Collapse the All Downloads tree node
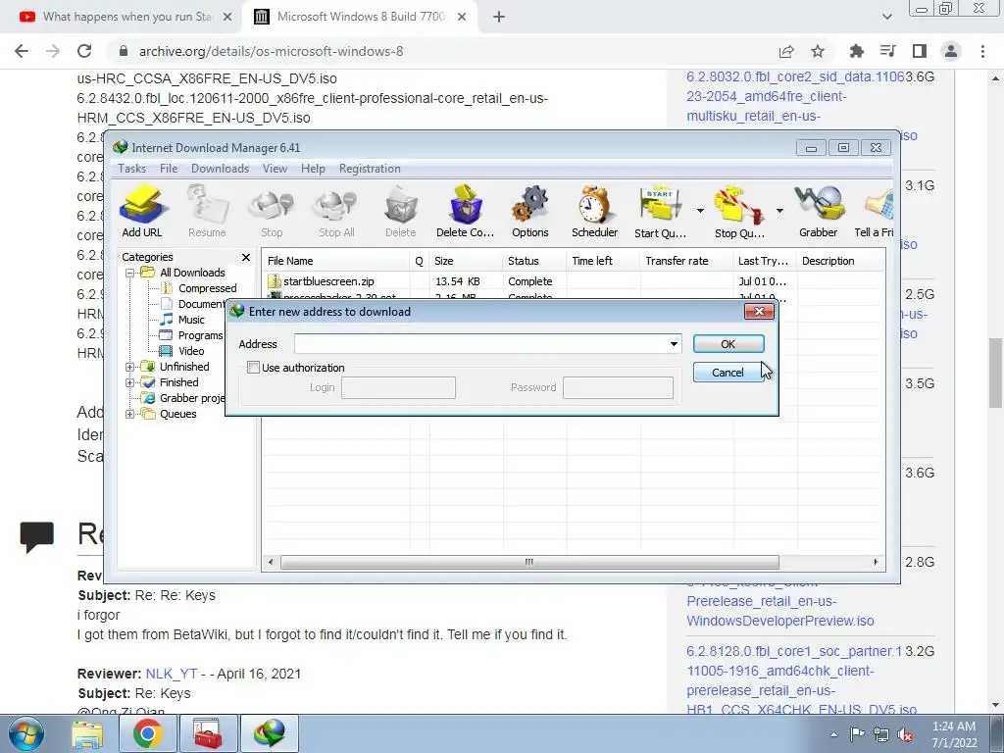The image size is (1004, 753). click(130, 273)
